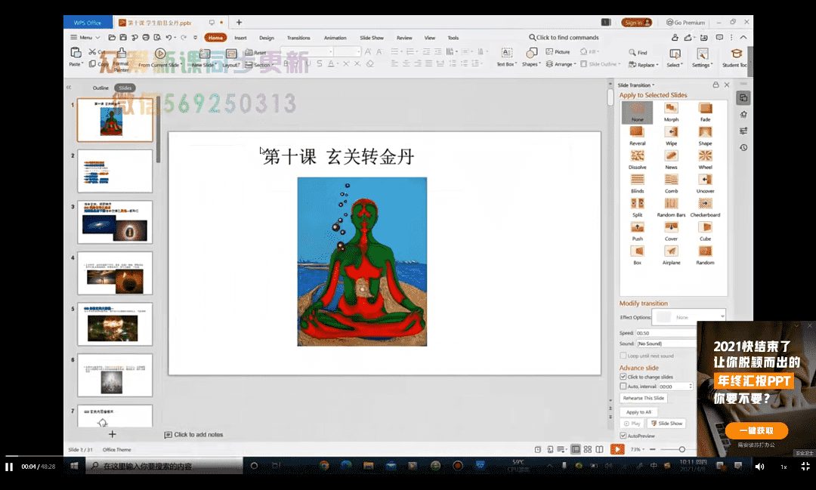
Task: Click the Apply to All button
Action: 638,412
